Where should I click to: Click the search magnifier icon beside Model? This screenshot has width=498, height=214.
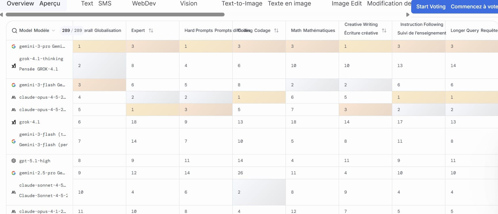pyautogui.click(x=14, y=30)
